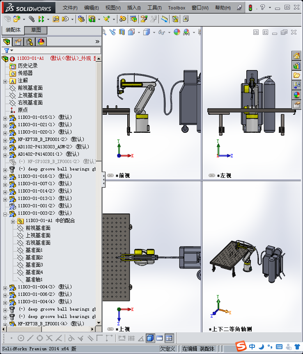Toggle link views icon beside 左视
303x354 pixels.
point(212,176)
